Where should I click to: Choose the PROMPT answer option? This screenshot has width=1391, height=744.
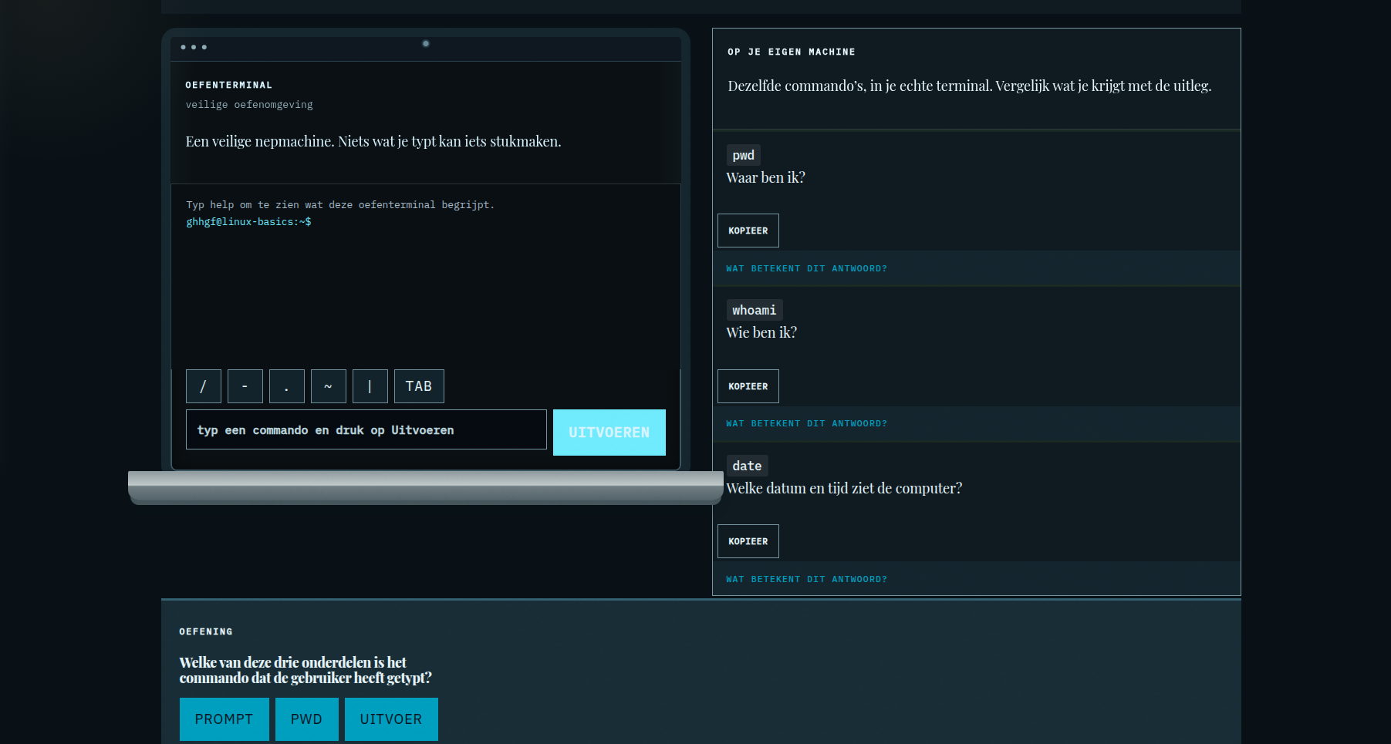tap(225, 719)
